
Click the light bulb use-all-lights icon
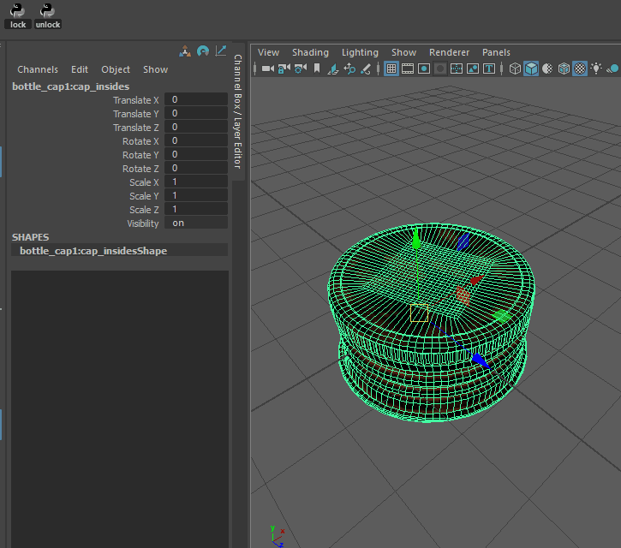pos(596,68)
